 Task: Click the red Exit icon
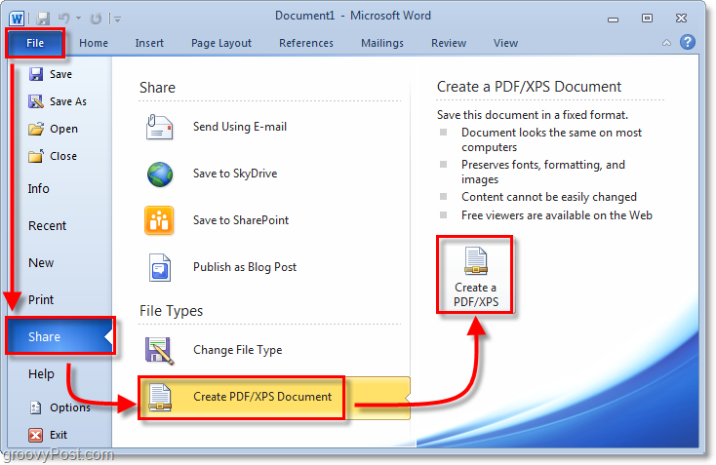point(36,435)
